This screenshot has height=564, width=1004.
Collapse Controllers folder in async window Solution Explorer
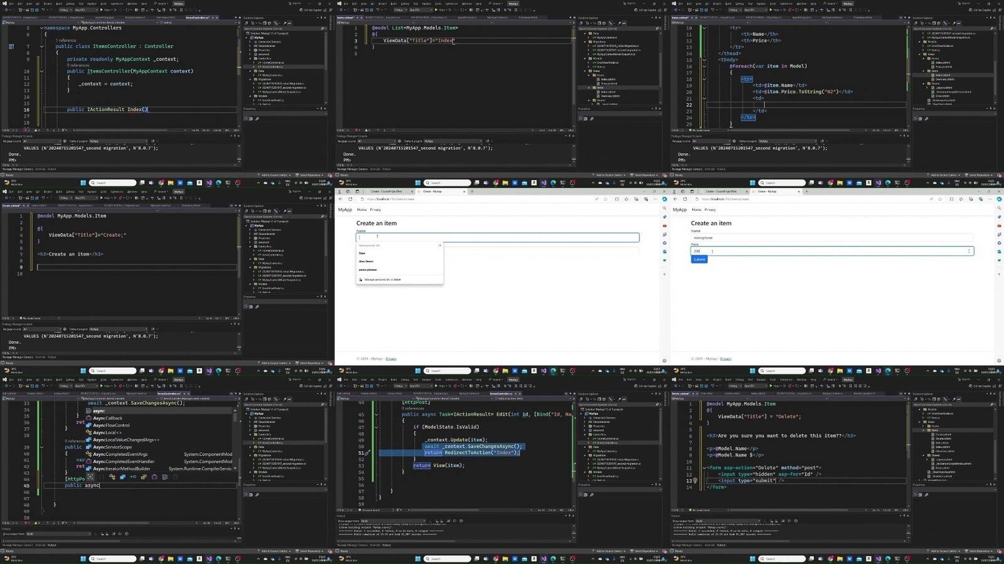pos(250,435)
